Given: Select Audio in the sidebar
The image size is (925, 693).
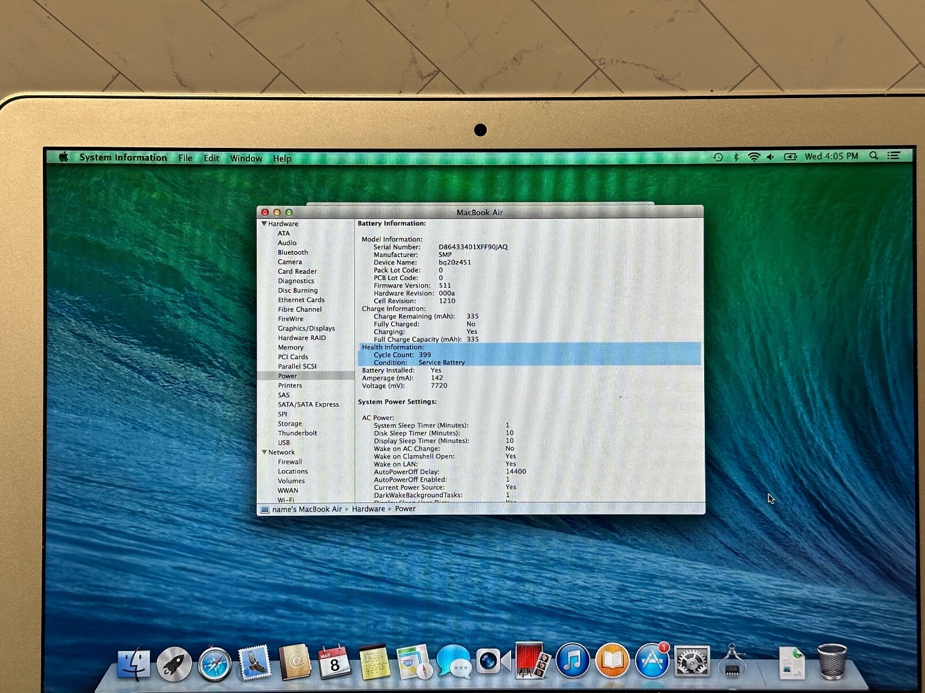Looking at the screenshot, I should 287,243.
